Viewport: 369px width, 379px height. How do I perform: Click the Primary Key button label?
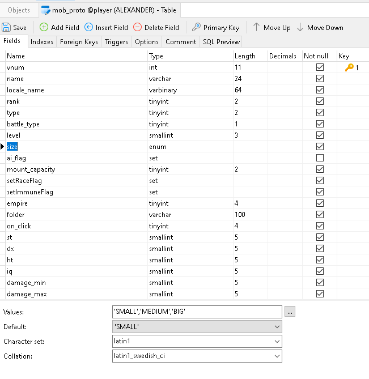point(221,28)
